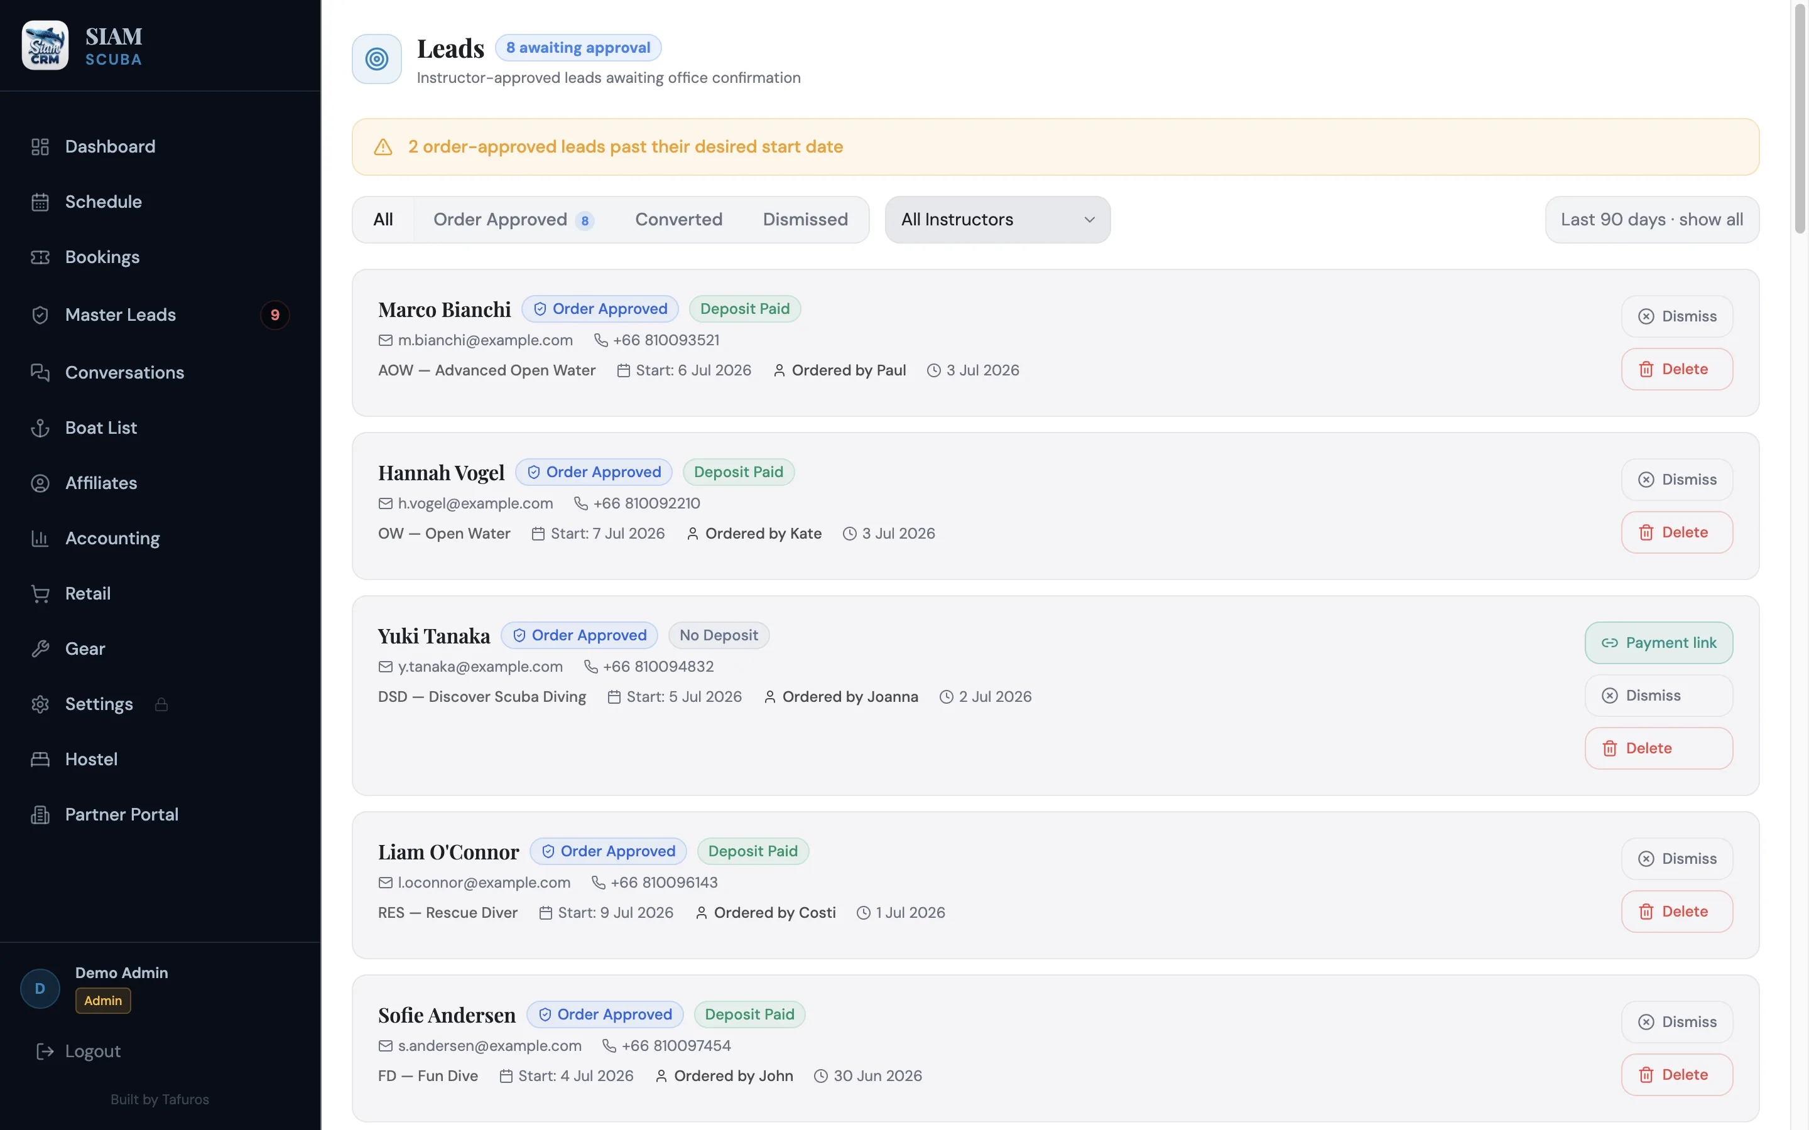The width and height of the screenshot is (1809, 1130).
Task: Open the Accounting chart icon
Action: click(40, 538)
